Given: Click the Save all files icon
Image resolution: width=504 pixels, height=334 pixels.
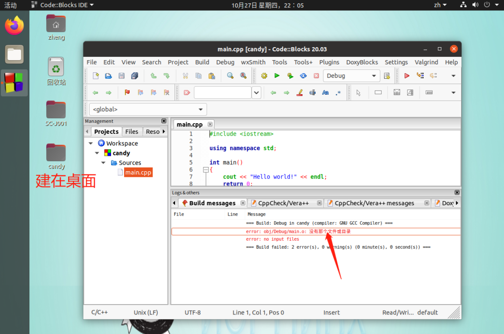Looking at the screenshot, I should click(x=134, y=76).
